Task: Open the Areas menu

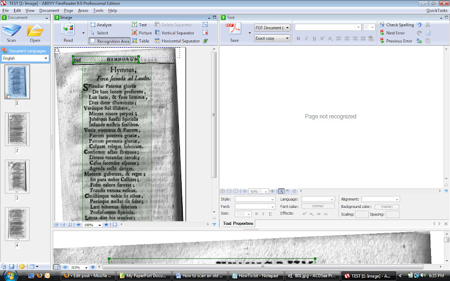Action: pyautogui.click(x=83, y=11)
